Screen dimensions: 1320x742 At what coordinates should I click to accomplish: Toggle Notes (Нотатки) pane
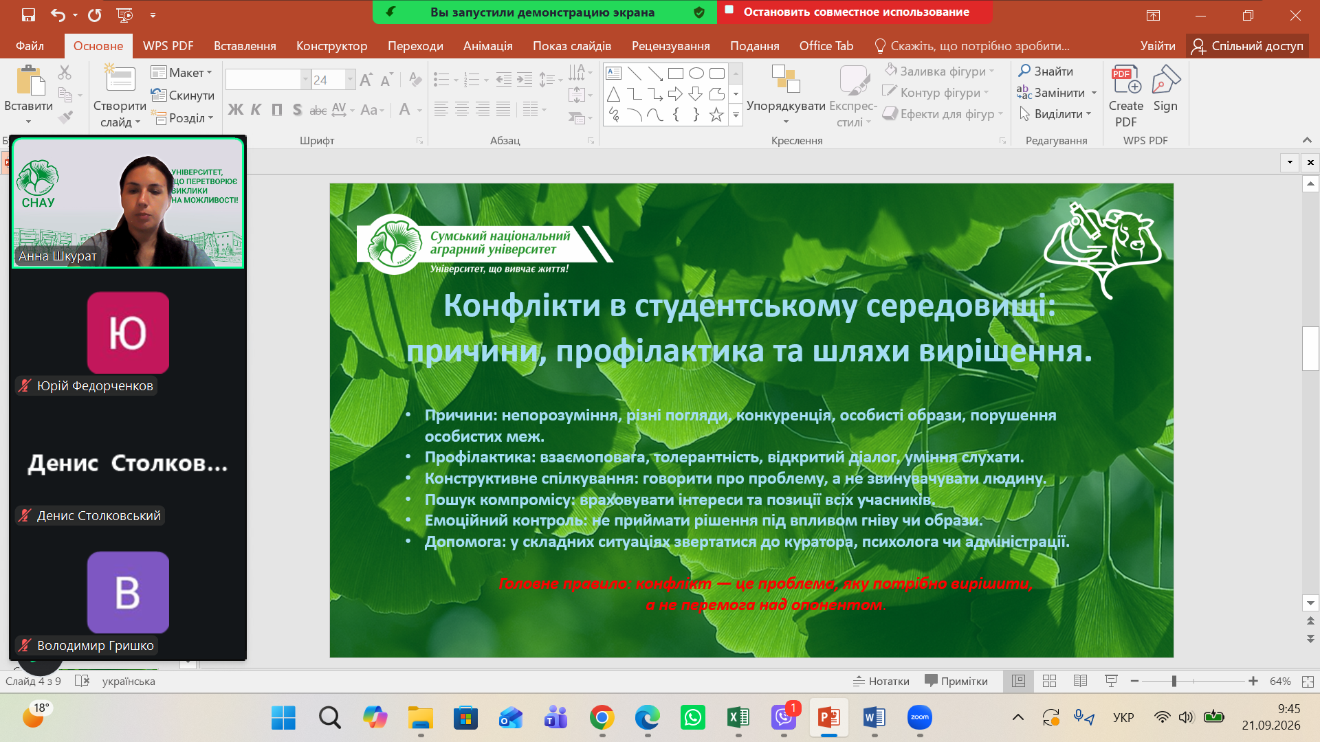tap(881, 681)
